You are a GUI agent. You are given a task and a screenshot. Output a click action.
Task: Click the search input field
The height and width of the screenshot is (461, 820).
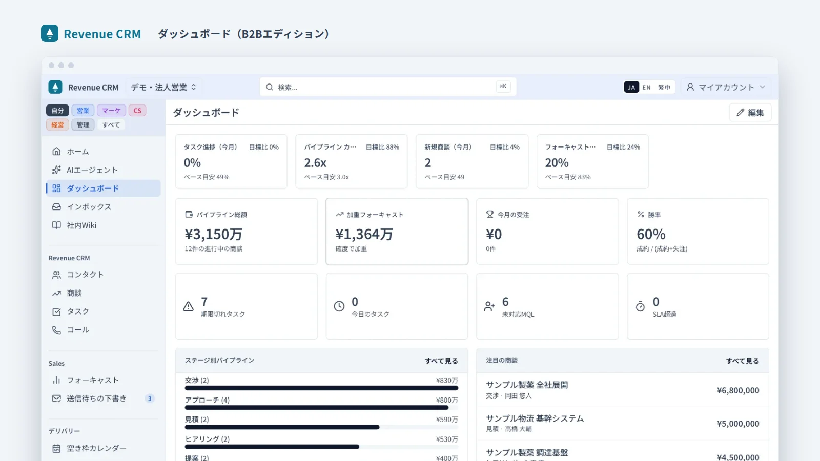pyautogui.click(x=388, y=87)
